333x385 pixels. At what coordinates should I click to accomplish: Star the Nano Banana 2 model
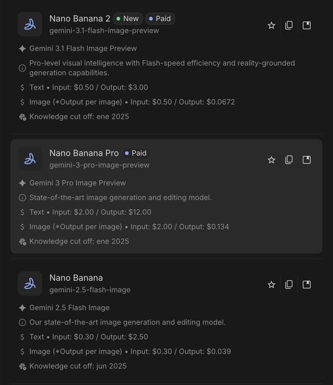(271, 25)
